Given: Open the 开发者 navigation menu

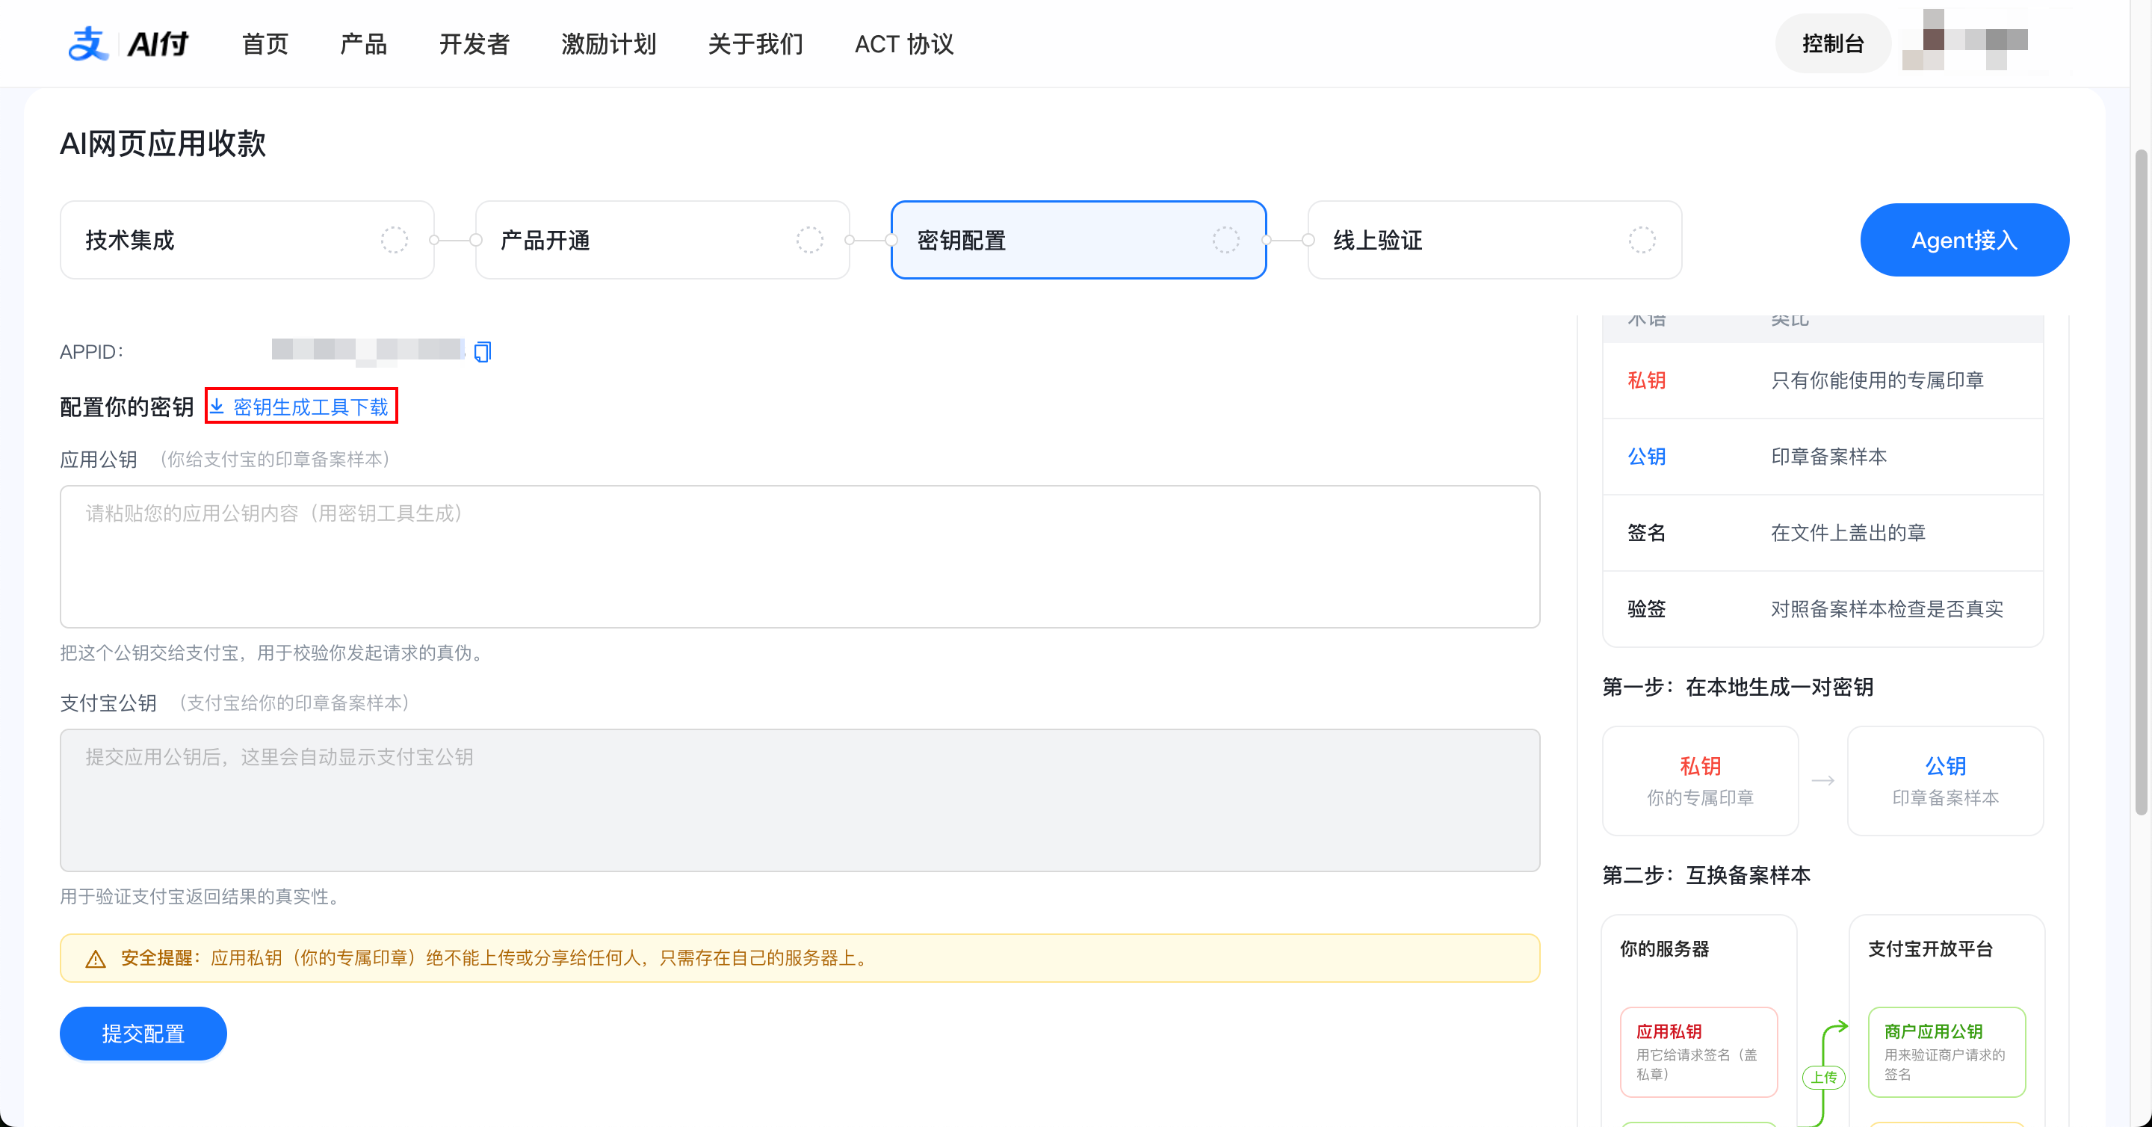Looking at the screenshot, I should pos(474,43).
